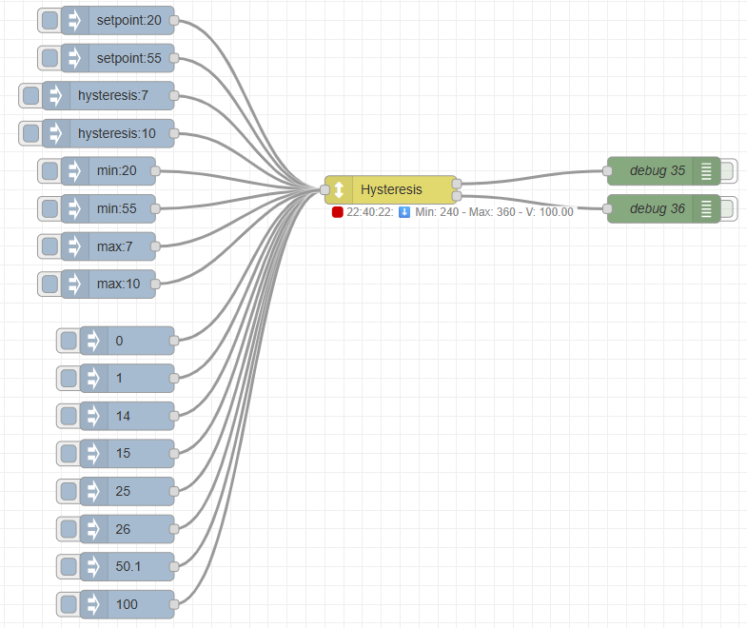Screen dimensions: 747x628
Task: Click the arrow icon on node 1
Action: pyautogui.click(x=94, y=379)
